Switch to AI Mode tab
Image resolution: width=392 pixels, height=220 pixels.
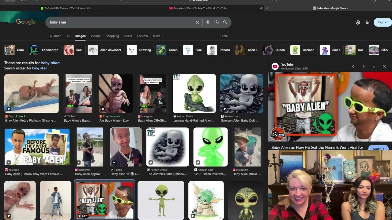[55, 36]
